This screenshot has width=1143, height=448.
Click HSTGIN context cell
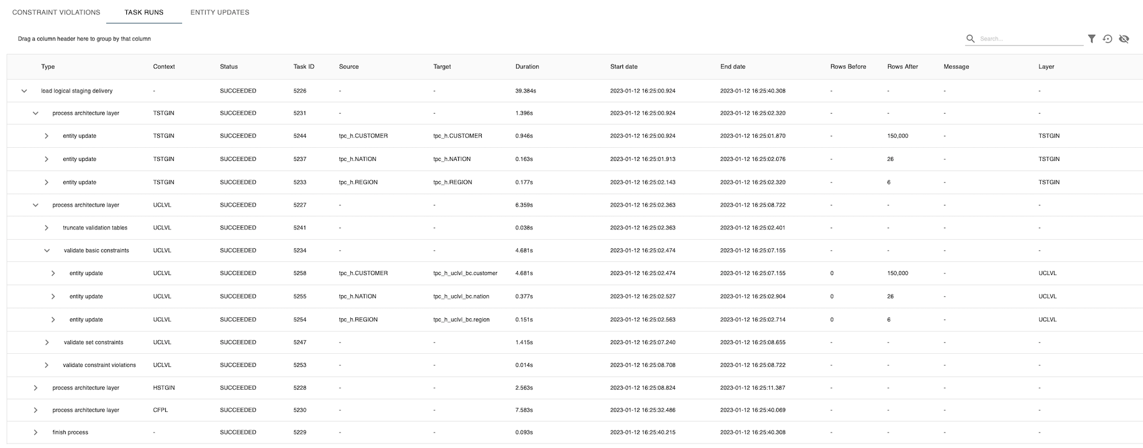point(164,388)
